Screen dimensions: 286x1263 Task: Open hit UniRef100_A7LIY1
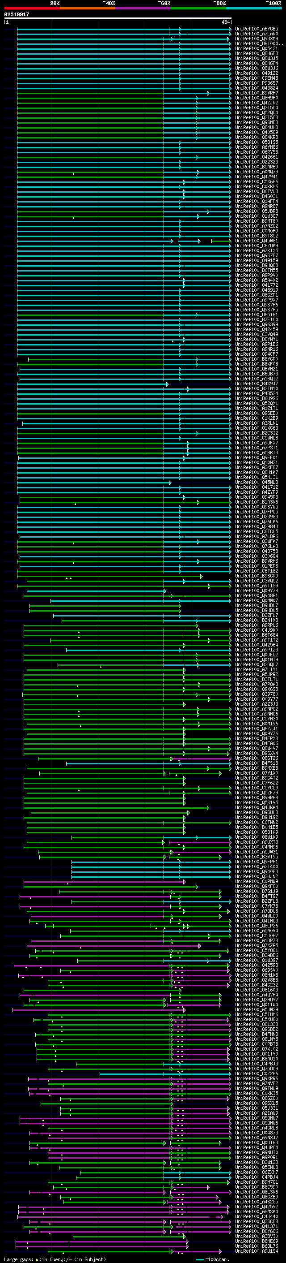pyautogui.click(x=257, y=670)
